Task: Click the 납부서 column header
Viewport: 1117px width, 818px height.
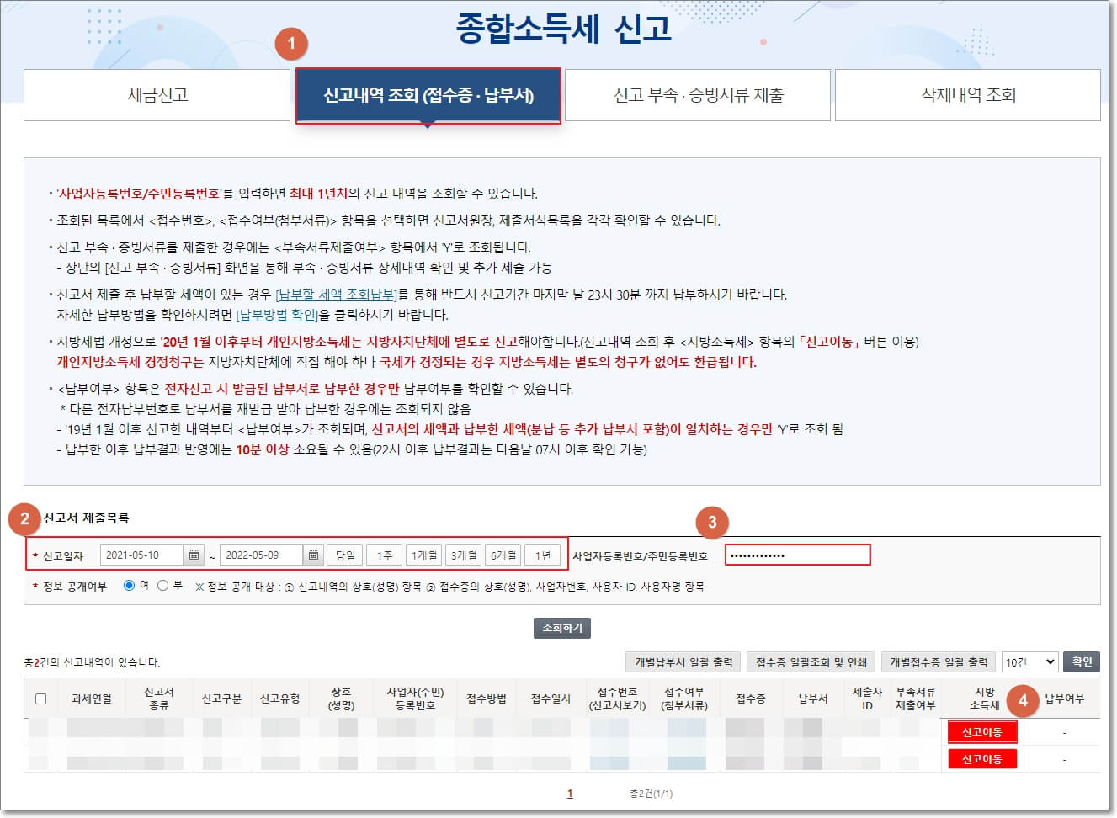Action: (813, 698)
